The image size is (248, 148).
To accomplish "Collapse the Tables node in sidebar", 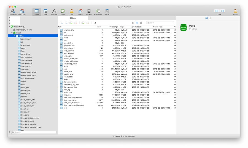I will 14,36.
